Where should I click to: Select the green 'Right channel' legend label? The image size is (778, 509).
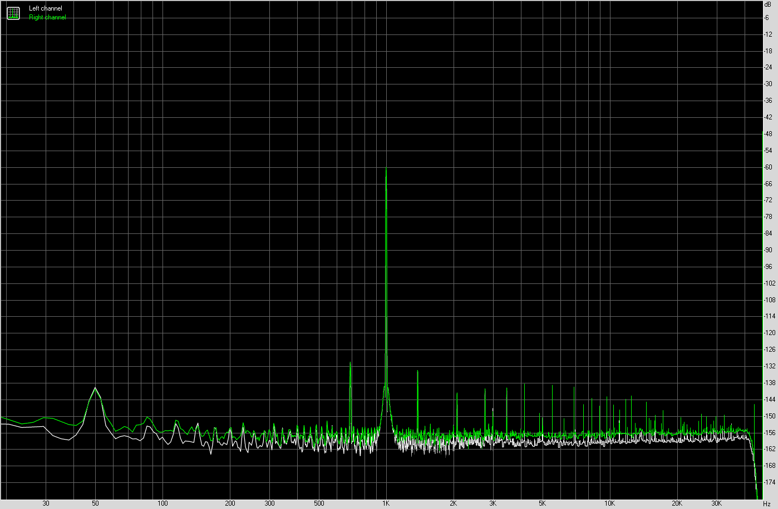coord(47,17)
